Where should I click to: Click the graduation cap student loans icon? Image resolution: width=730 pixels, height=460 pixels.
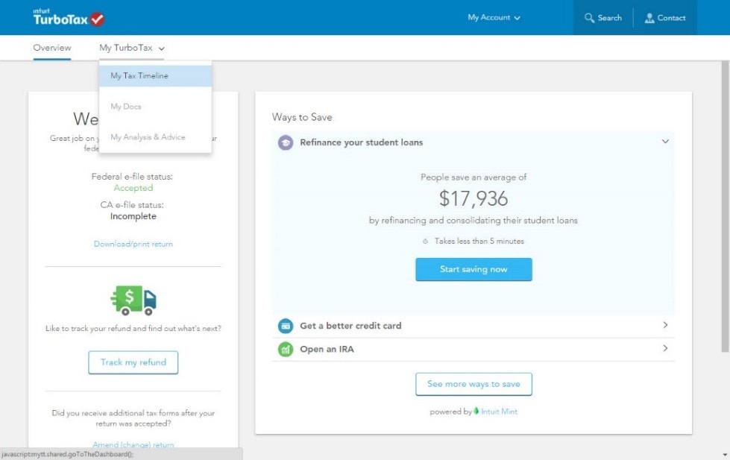(286, 142)
